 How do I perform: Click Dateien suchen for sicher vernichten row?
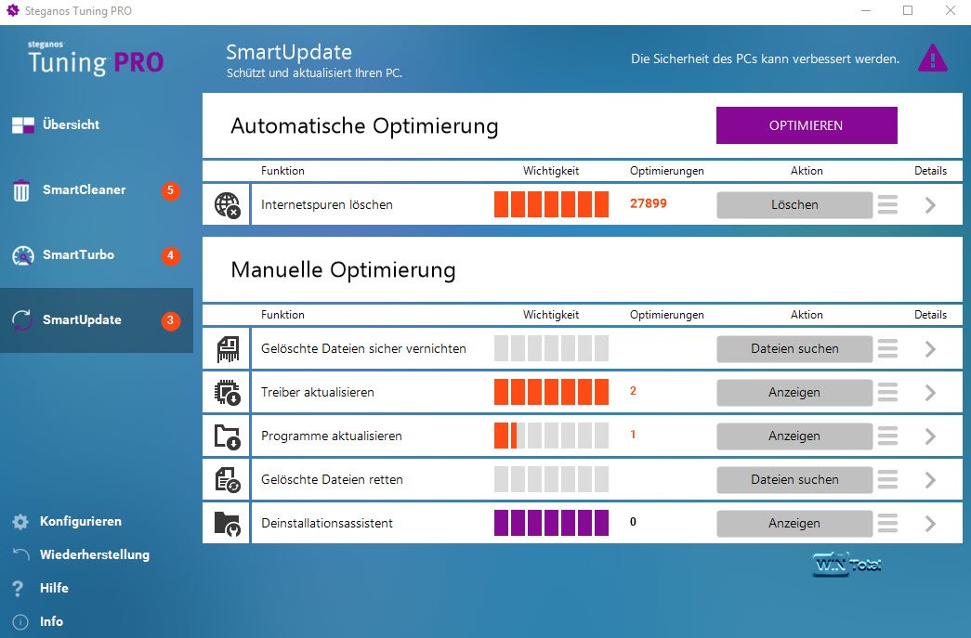[794, 349]
